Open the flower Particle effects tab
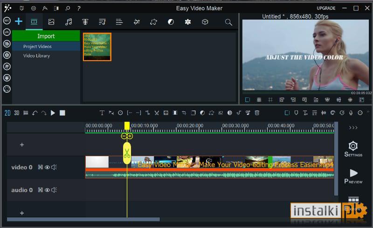Image resolution: width=373 pixels, height=228 pixels. click(188, 22)
